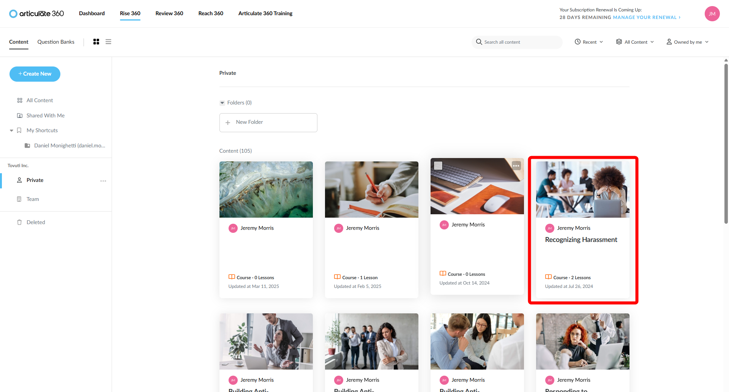Screen dimensions: 729x392
Task: Open the Deleted items
Action: coord(36,222)
